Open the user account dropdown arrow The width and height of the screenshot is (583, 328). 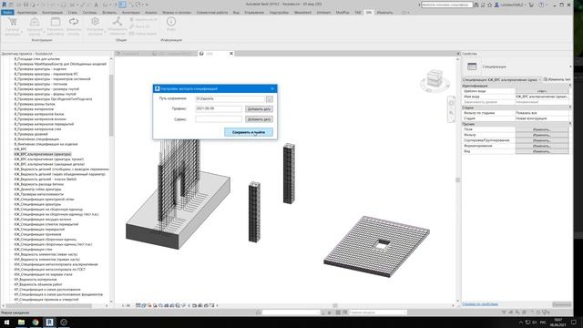[526, 5]
